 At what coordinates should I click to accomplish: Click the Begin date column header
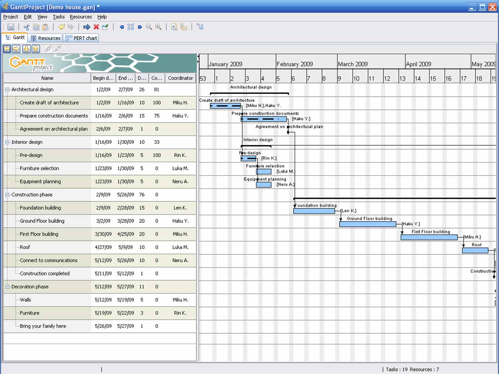coord(103,78)
